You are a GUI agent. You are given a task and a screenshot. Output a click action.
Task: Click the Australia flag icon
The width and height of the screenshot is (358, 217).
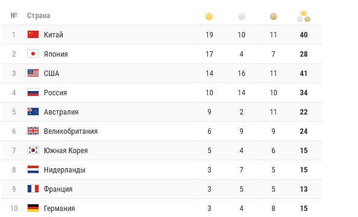pyautogui.click(x=33, y=112)
